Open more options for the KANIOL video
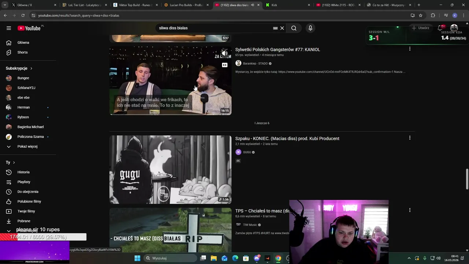 tap(410, 49)
